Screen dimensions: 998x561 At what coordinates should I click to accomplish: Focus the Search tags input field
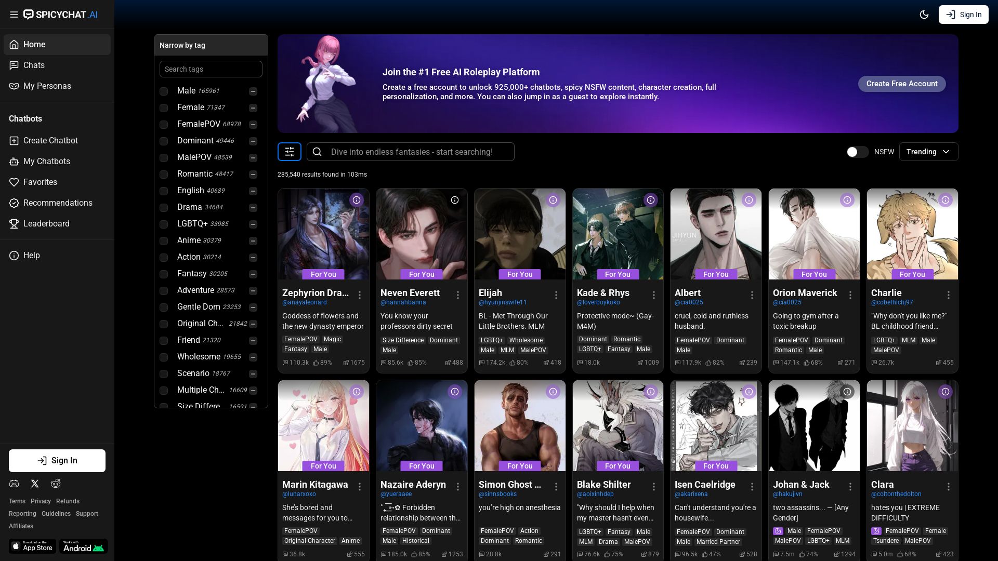point(211,69)
